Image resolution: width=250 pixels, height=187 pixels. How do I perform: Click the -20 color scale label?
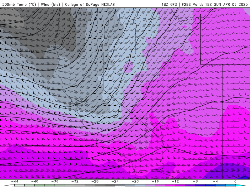coord(135,181)
